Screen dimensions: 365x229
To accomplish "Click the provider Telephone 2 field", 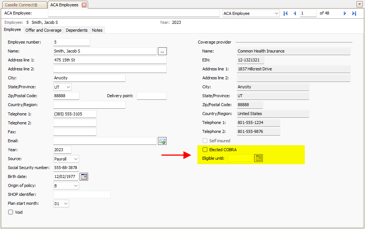I will coord(258,131).
